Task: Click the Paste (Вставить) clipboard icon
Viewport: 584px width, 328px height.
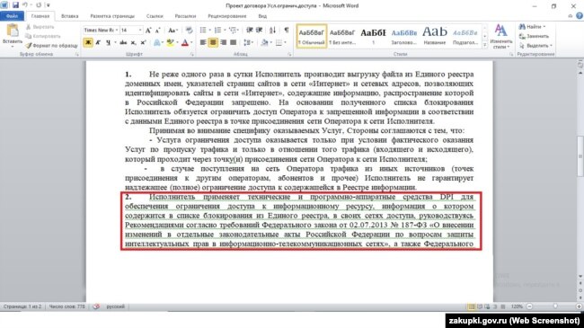Action: point(13,31)
